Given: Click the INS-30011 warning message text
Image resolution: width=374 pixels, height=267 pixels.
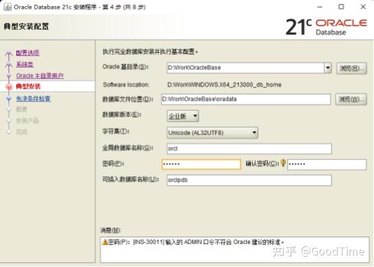Looking at the screenshot, I should (196, 242).
